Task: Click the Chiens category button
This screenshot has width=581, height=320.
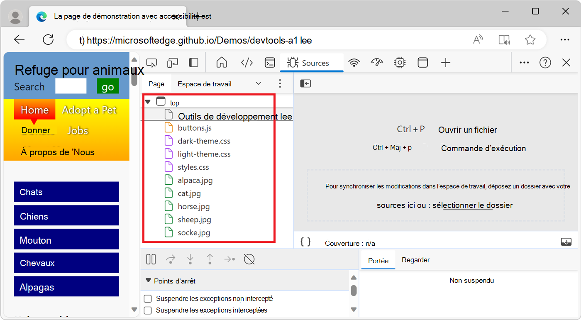Action: [x=66, y=215]
